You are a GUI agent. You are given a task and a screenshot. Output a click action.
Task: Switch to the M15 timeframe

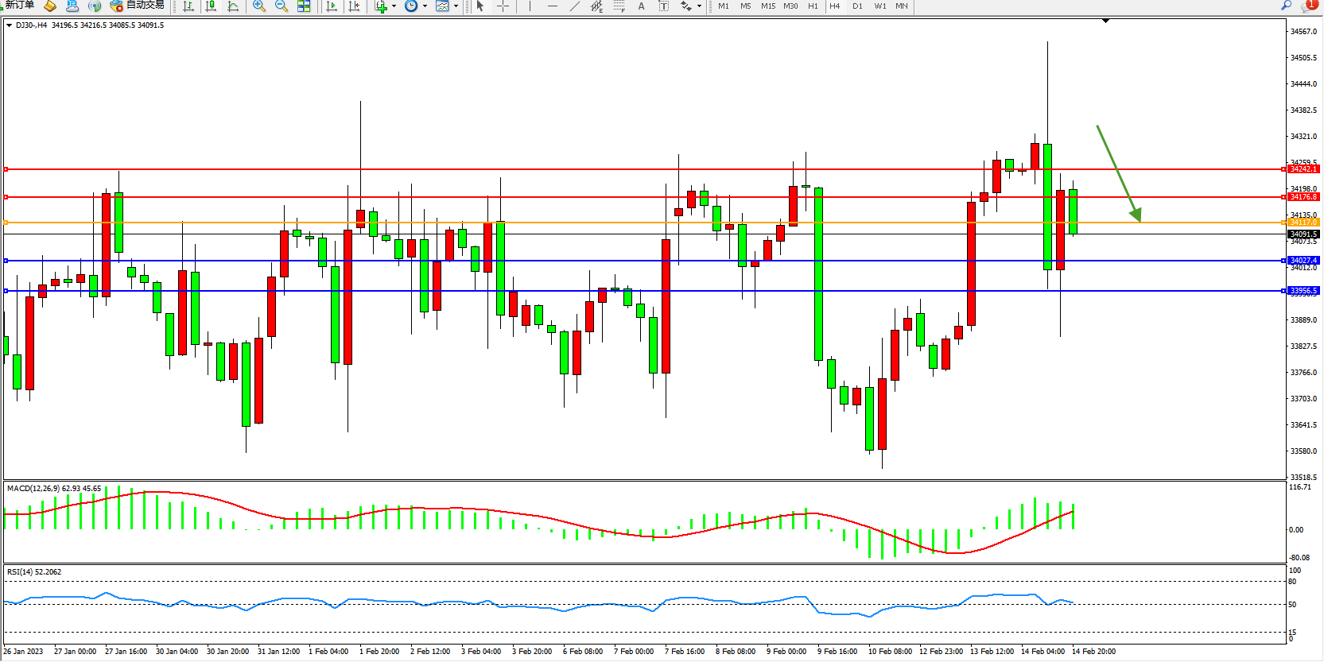click(768, 6)
